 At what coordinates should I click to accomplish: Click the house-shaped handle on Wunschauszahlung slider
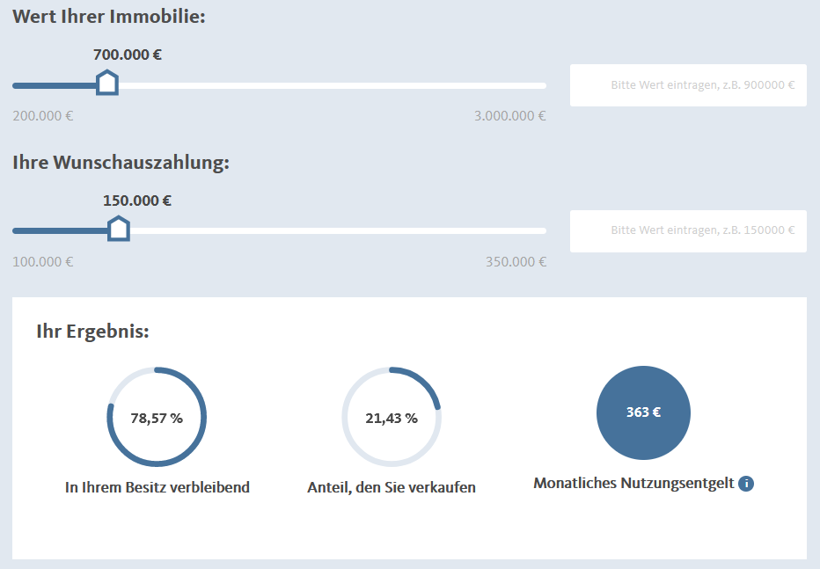coord(118,230)
